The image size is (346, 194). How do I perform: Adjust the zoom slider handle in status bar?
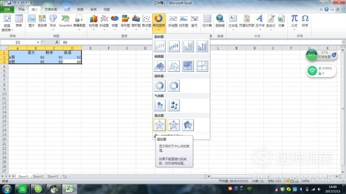pyautogui.click(x=328, y=181)
